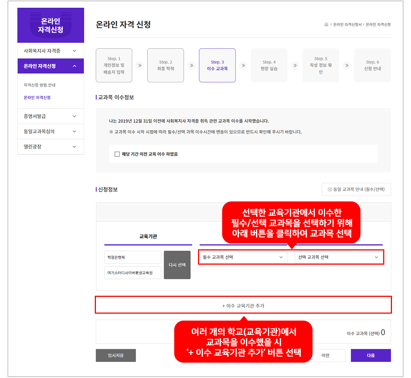Click the arrow icon before Step. 4
Image resolution: width=411 pixels, height=378 pixels.
[243, 65]
